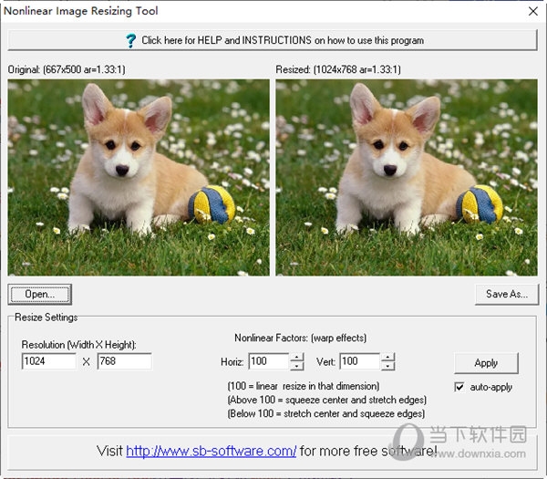Open the sb-software.com website link

212,451
